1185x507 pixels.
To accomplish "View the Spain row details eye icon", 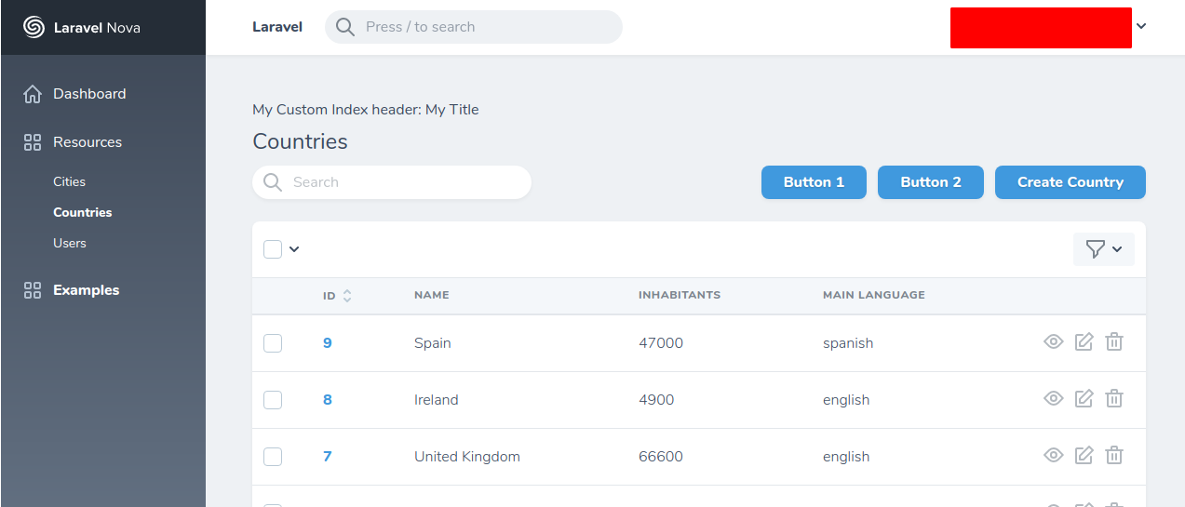I will [1053, 342].
